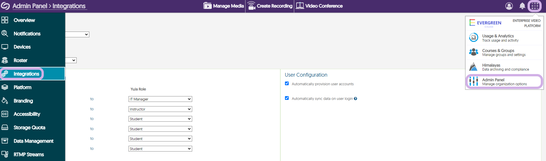The height and width of the screenshot is (161, 546).
Task: Click the YuJa logo icon
Action: click(5, 6)
